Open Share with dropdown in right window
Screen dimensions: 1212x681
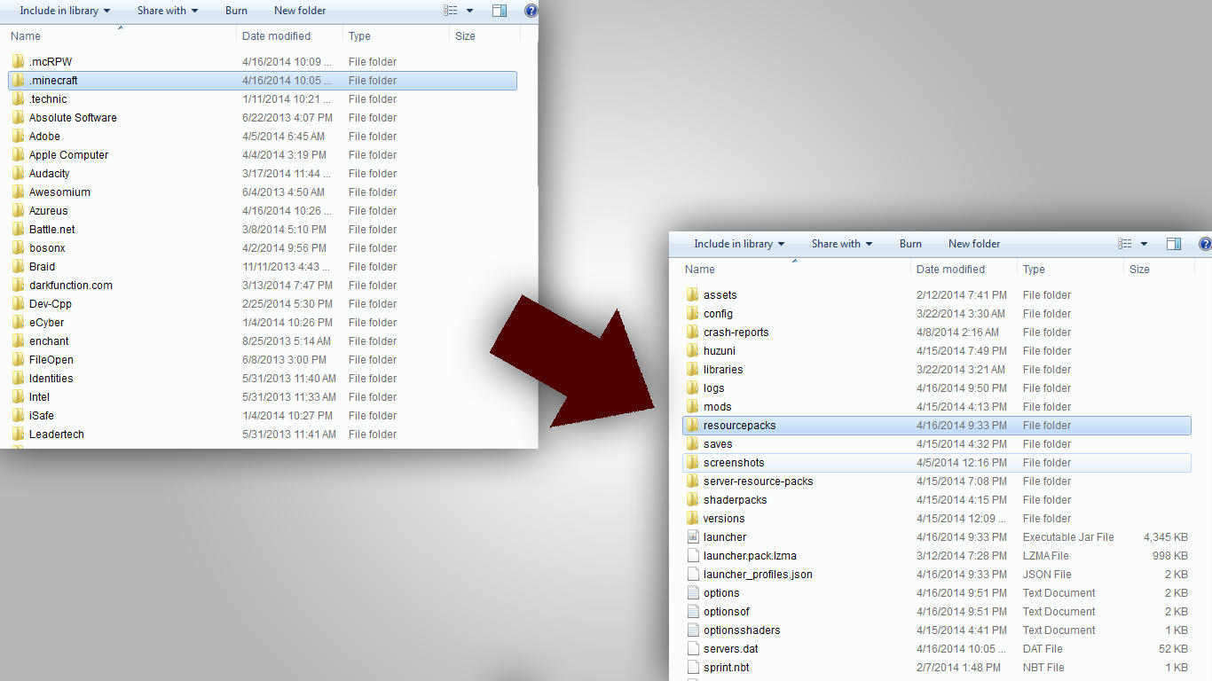point(842,244)
